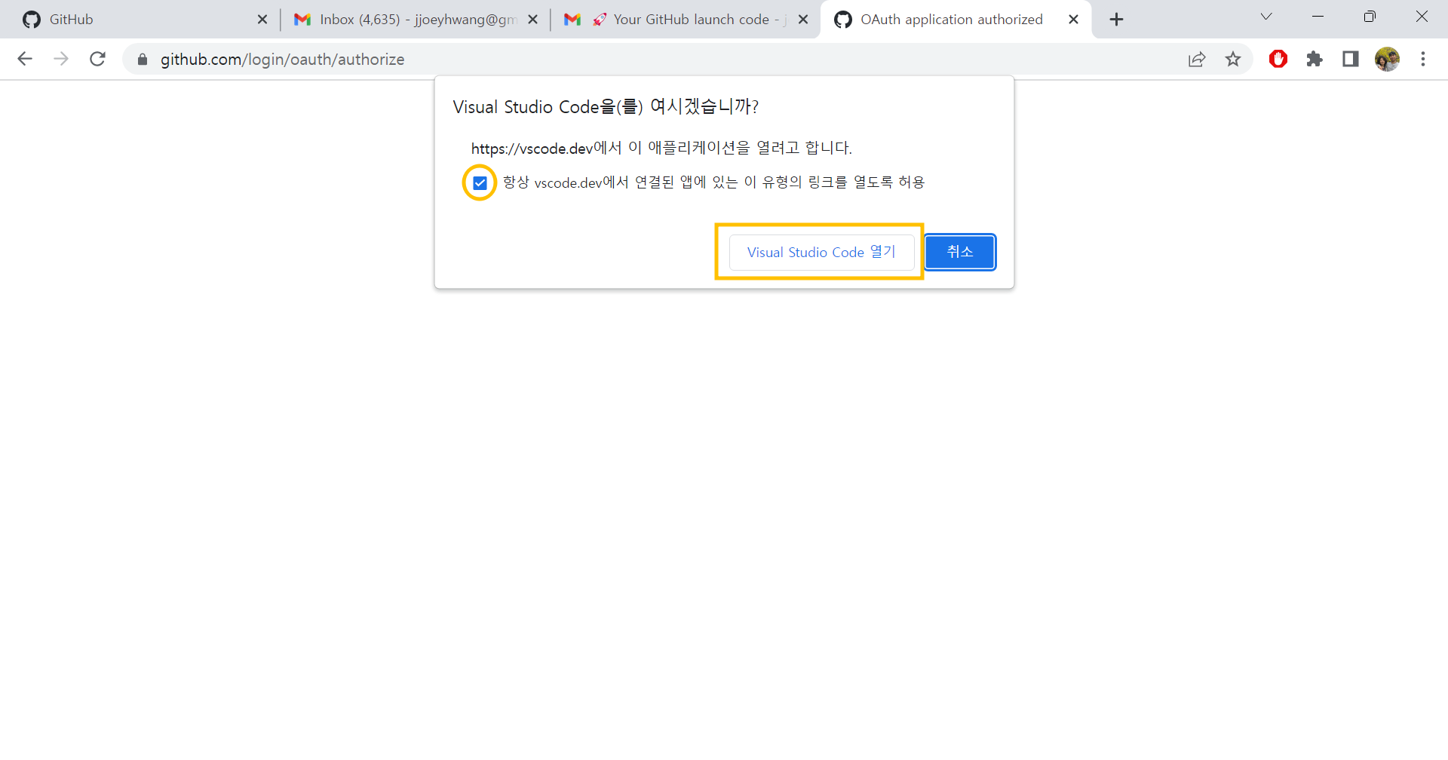The image size is (1448, 760).
Task: Switch to the Your GitHub launch code tab
Action: click(685, 20)
